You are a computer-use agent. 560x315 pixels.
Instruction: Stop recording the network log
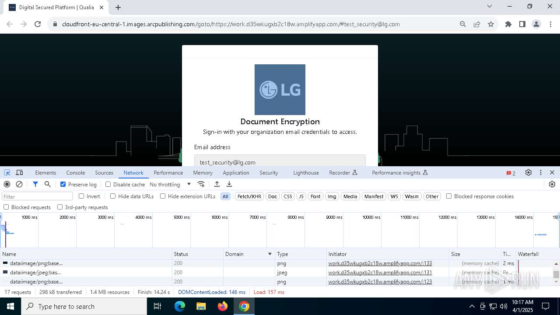(x=7, y=185)
